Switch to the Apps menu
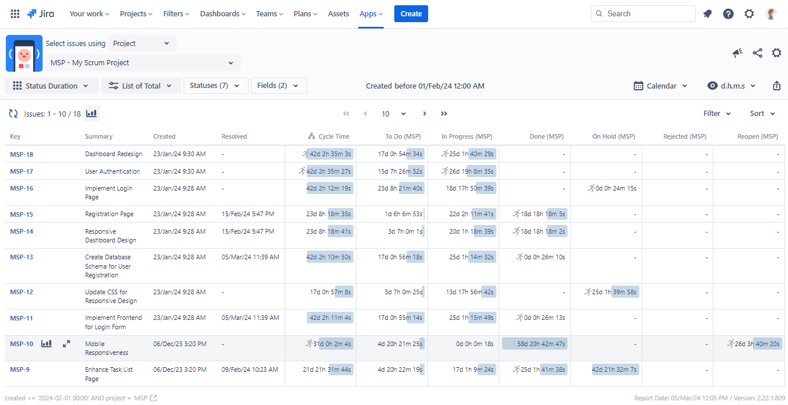The width and height of the screenshot is (788, 405). 371,13
